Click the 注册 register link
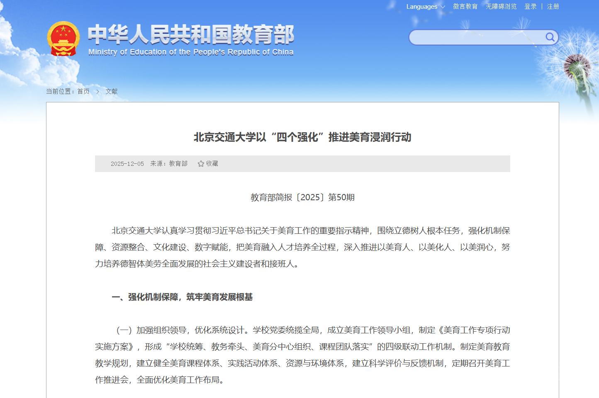Image resolution: width=599 pixels, height=398 pixels. pyautogui.click(x=553, y=7)
